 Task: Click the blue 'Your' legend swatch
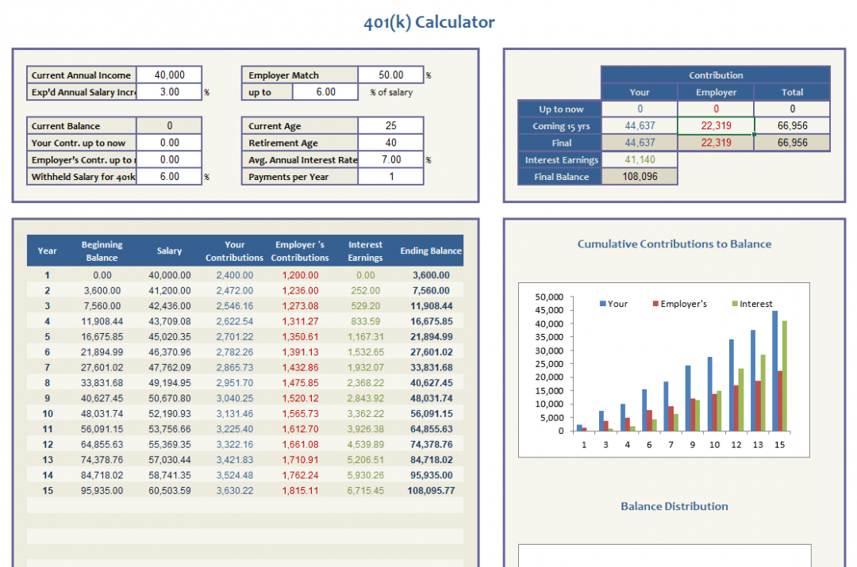pyautogui.click(x=602, y=304)
